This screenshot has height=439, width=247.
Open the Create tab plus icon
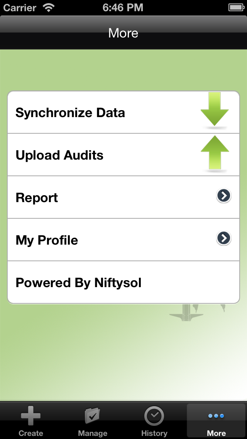pos(31,417)
